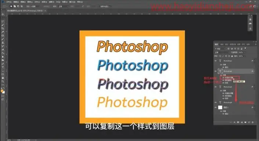259x141 pixels.
Task: Click the link layers icon
Action: [231, 122]
